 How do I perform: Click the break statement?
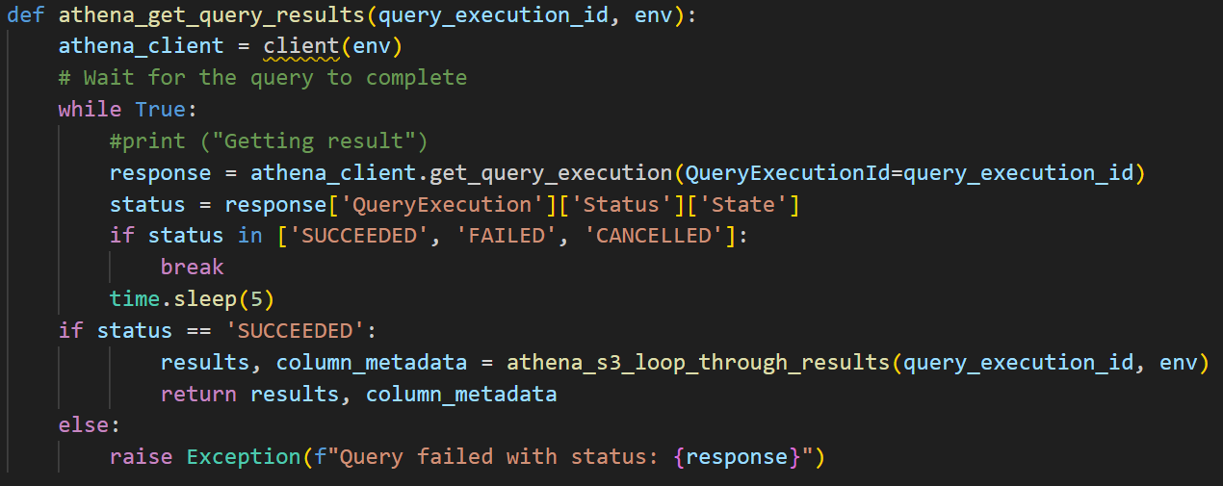192,268
